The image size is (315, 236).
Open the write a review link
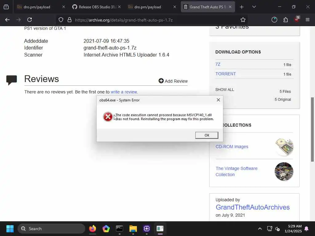click(124, 92)
